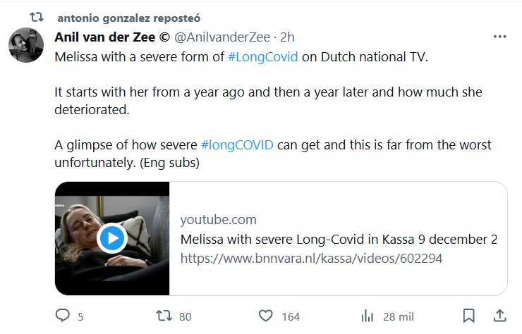The height and width of the screenshot is (334, 522).
Task: Click the reply speech bubble icon
Action: coord(63,316)
